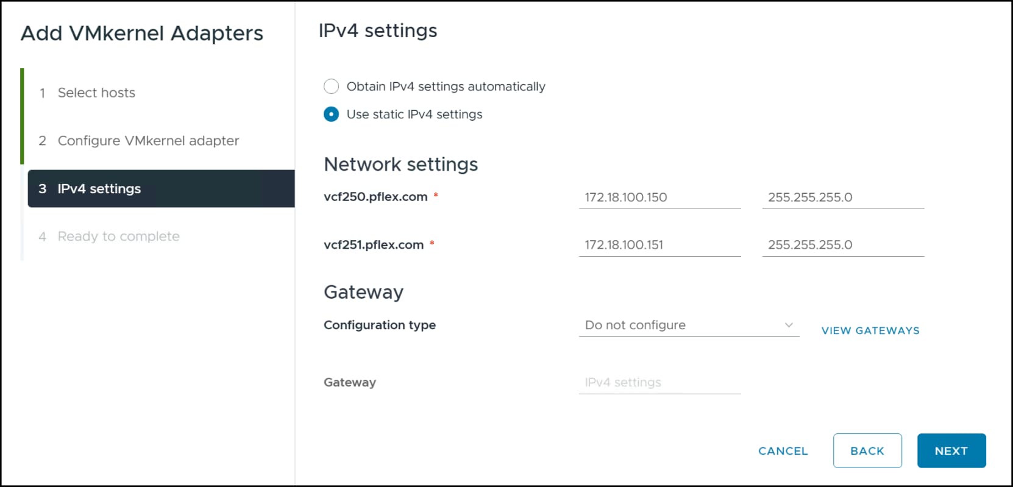Click the Network settings heading
1013x487 pixels.
[401, 165]
